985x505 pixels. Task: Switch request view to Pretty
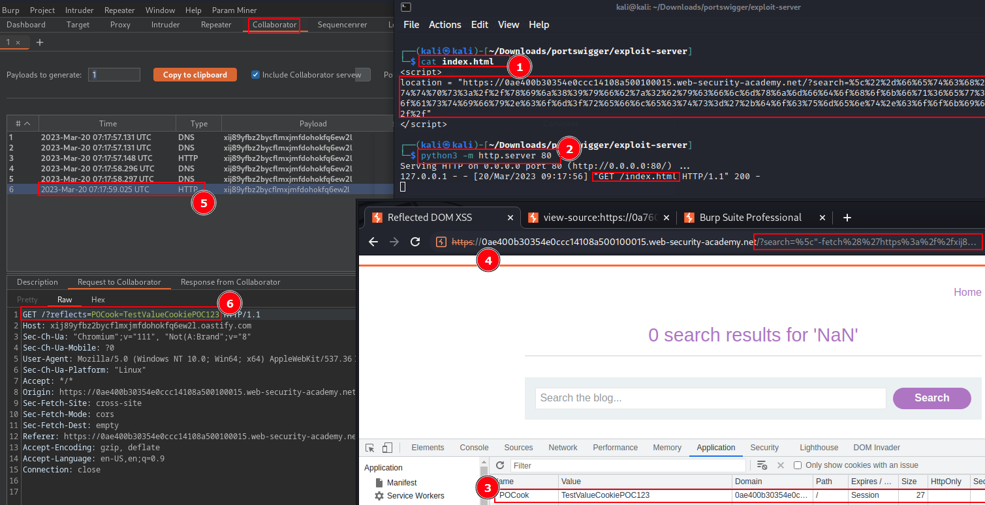tap(27, 300)
